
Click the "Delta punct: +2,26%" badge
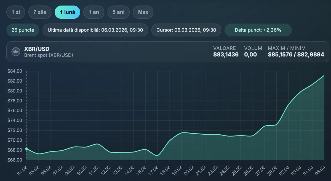(258, 30)
